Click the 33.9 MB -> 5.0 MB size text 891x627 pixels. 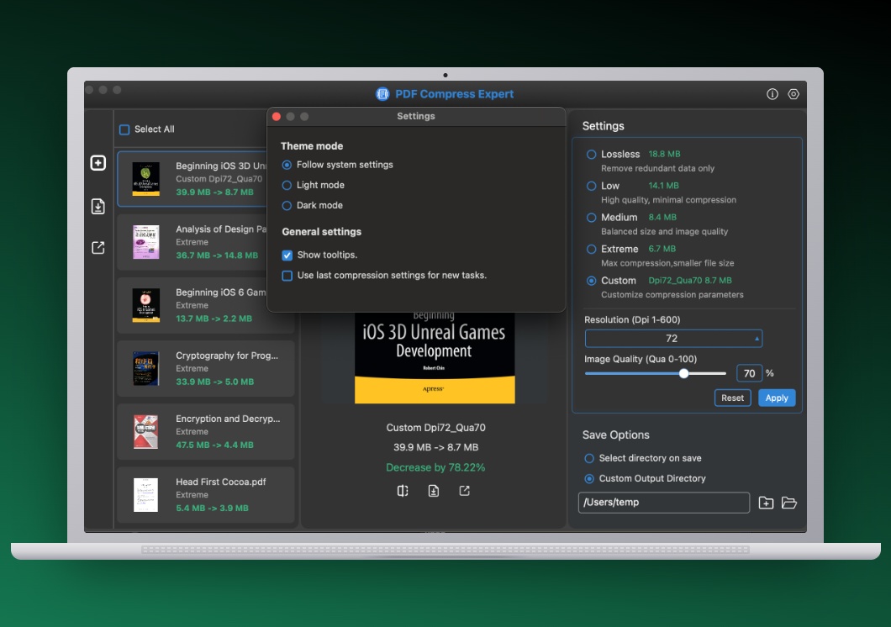(x=215, y=382)
